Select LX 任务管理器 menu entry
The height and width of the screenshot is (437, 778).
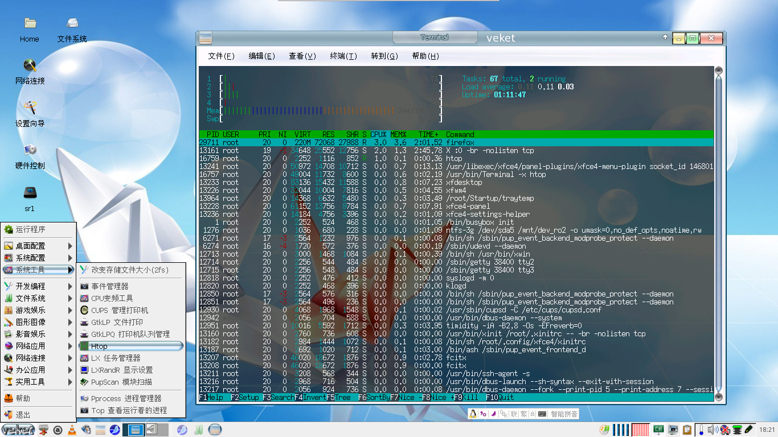131,358
